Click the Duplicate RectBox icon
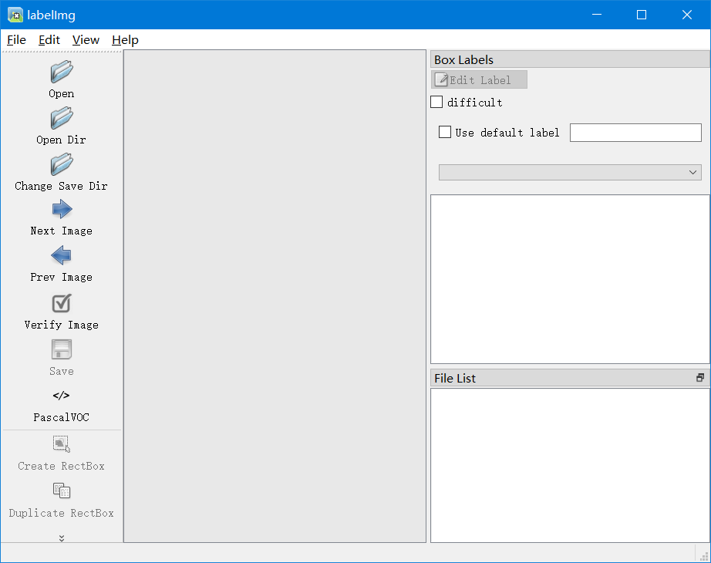Viewport: 711px width, 563px height. [62, 491]
